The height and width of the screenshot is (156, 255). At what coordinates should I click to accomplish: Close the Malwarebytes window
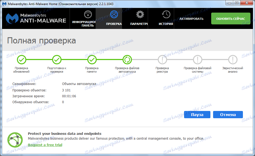tap(247, 3)
